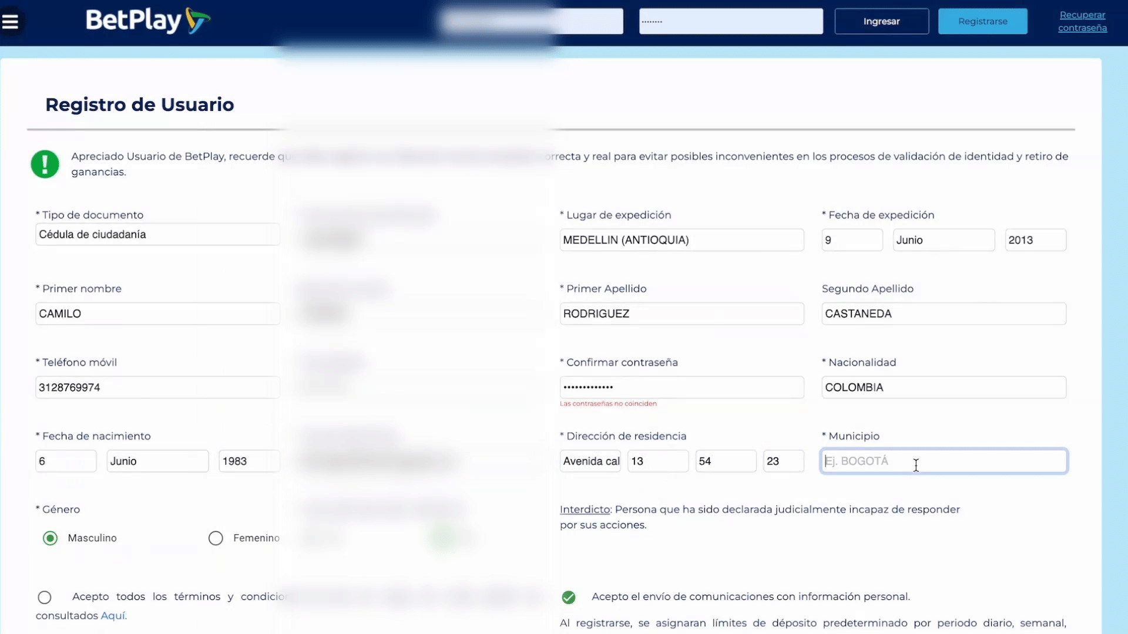Focus the Municipio input field
The width and height of the screenshot is (1128, 634).
(x=944, y=461)
